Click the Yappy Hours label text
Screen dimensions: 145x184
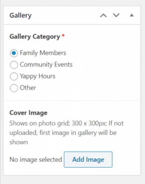[x=38, y=76]
